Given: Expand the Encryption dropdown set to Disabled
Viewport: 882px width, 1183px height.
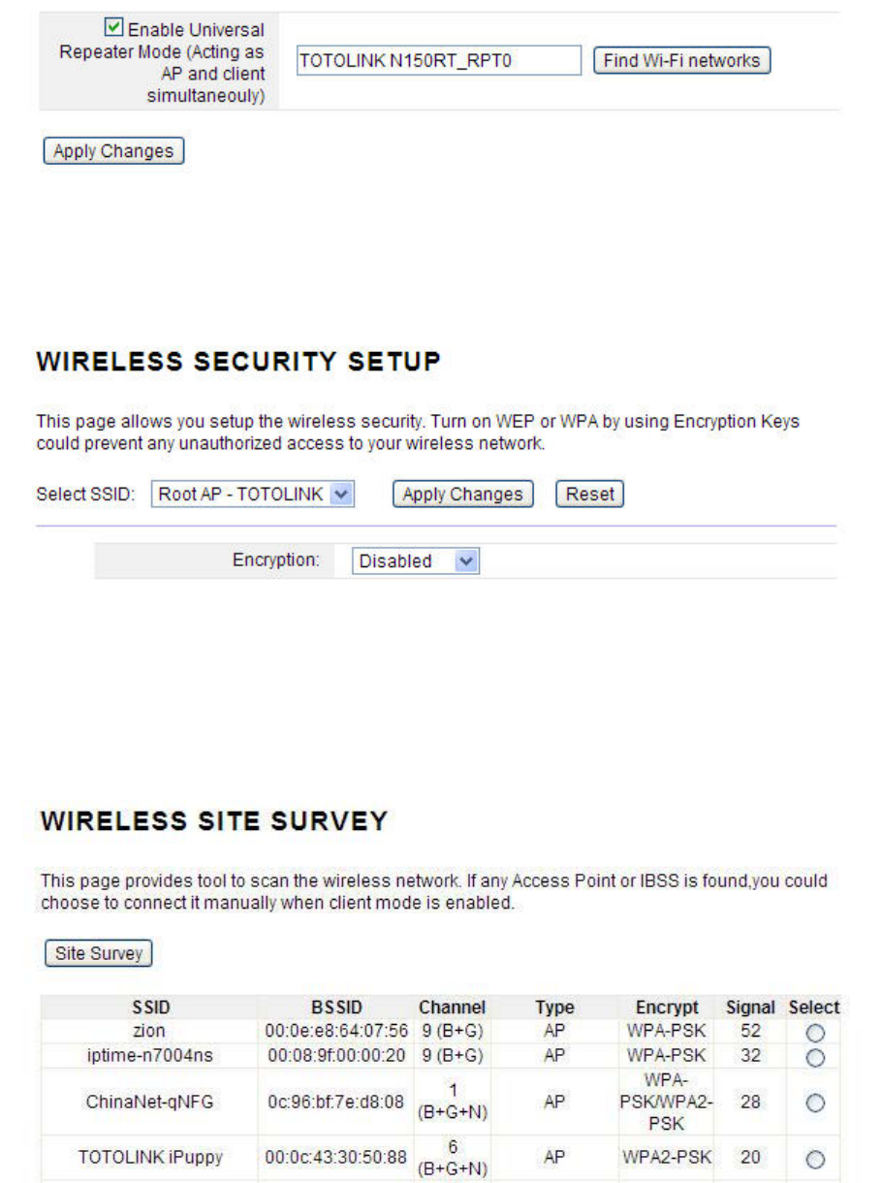Looking at the screenshot, I should point(415,561).
